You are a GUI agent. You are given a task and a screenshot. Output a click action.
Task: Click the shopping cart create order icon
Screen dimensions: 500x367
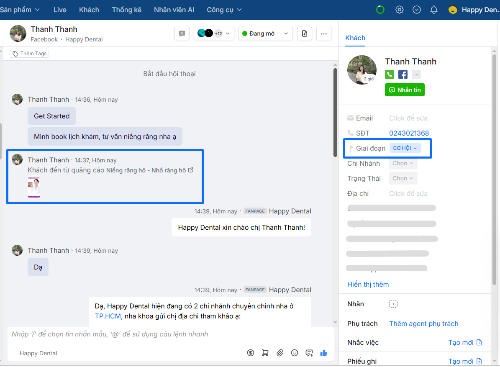265,353
